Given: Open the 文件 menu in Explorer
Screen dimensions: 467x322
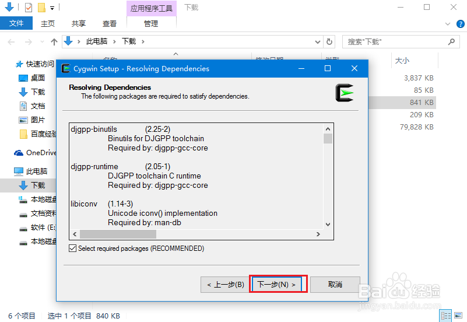Looking at the screenshot, I should coord(16,23).
